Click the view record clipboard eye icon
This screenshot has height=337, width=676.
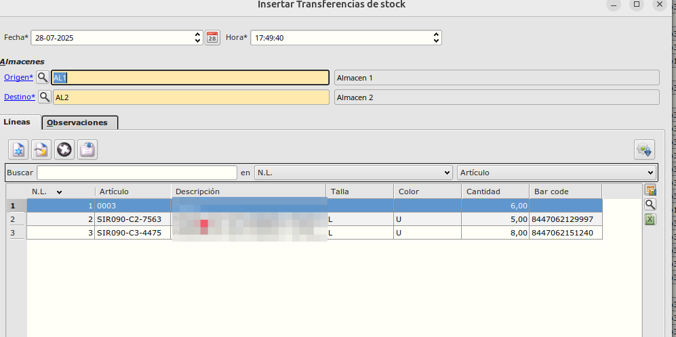click(x=87, y=150)
